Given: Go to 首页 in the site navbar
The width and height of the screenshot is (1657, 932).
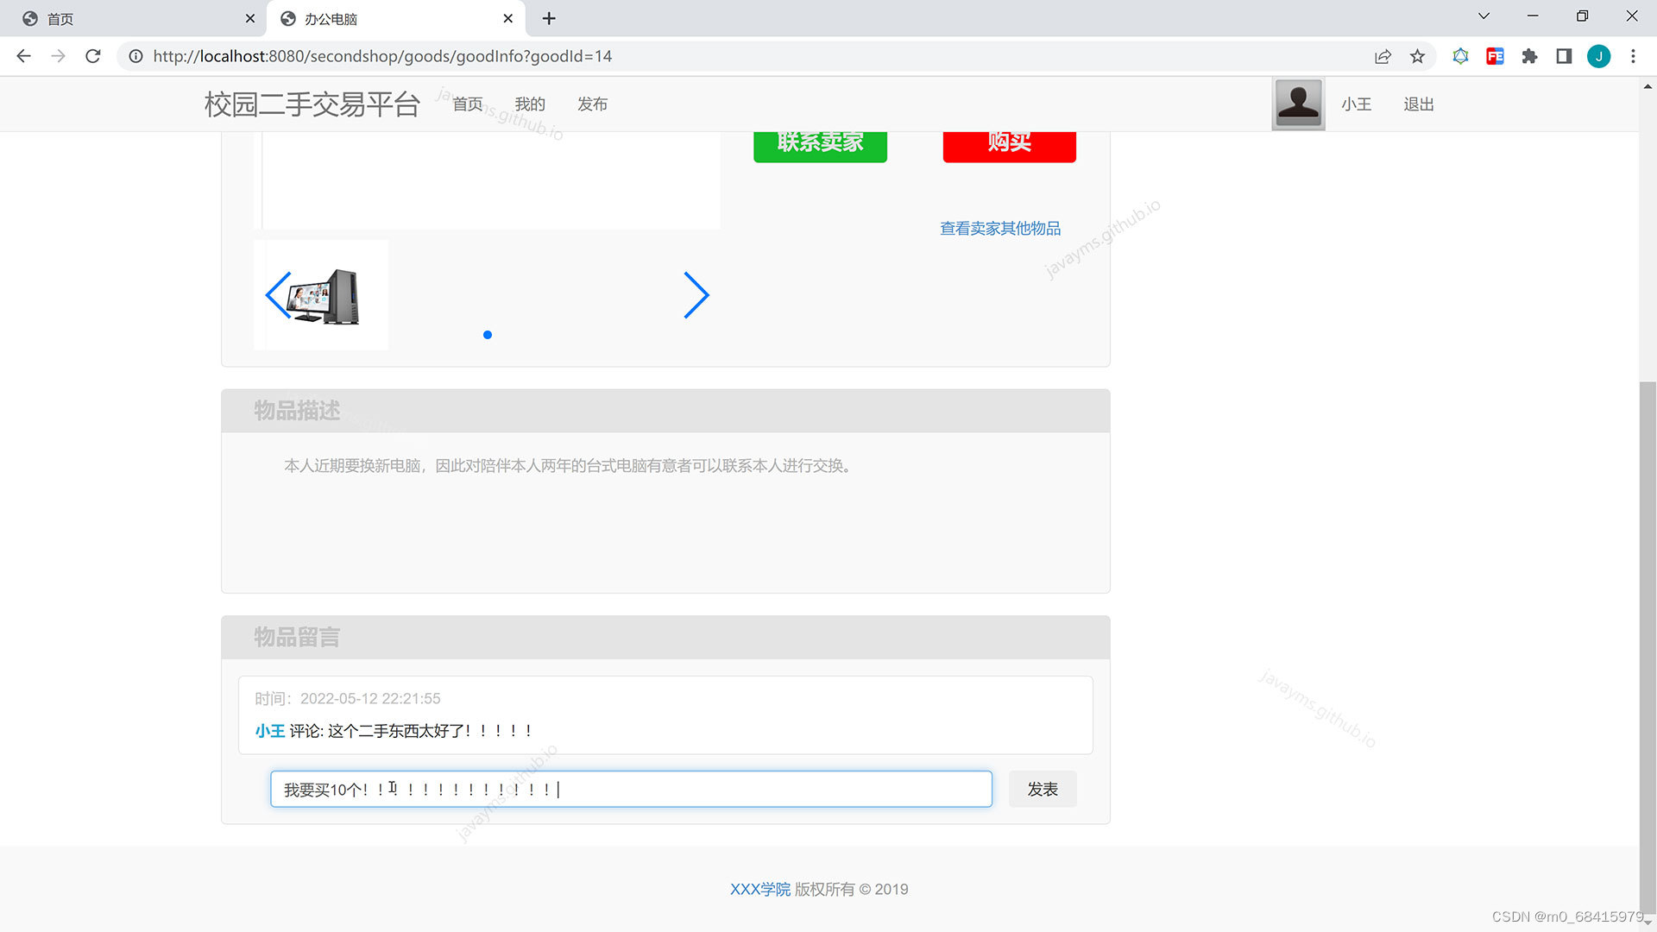Looking at the screenshot, I should (x=468, y=104).
